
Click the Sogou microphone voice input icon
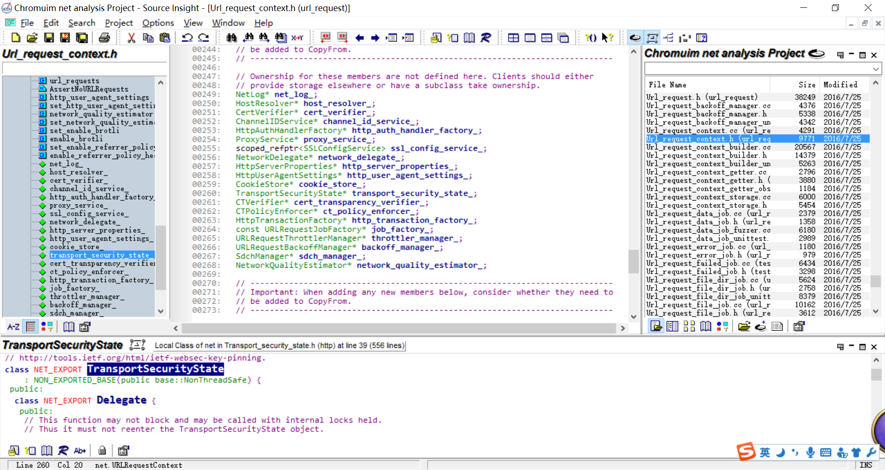coord(810,452)
